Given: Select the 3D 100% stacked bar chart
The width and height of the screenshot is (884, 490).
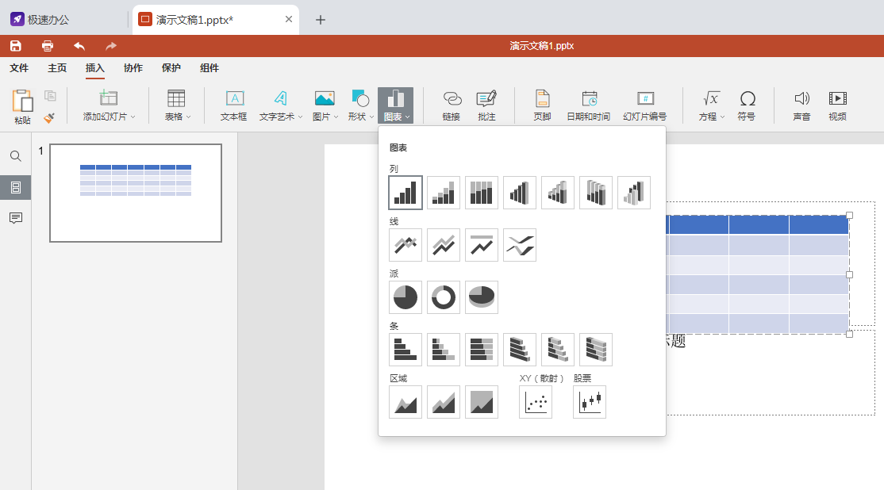Looking at the screenshot, I should [596, 350].
